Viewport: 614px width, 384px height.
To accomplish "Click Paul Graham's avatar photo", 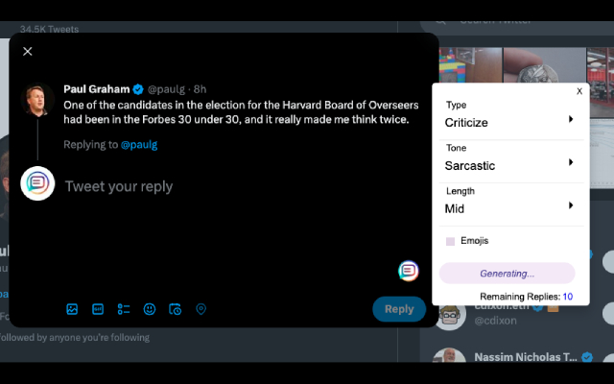I will pos(37,99).
